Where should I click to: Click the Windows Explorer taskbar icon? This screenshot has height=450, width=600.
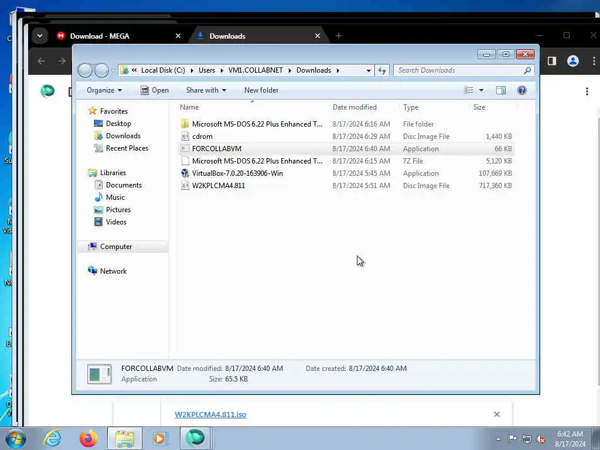(x=124, y=438)
